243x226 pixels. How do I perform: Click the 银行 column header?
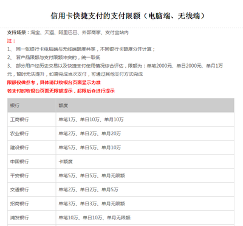32,105
